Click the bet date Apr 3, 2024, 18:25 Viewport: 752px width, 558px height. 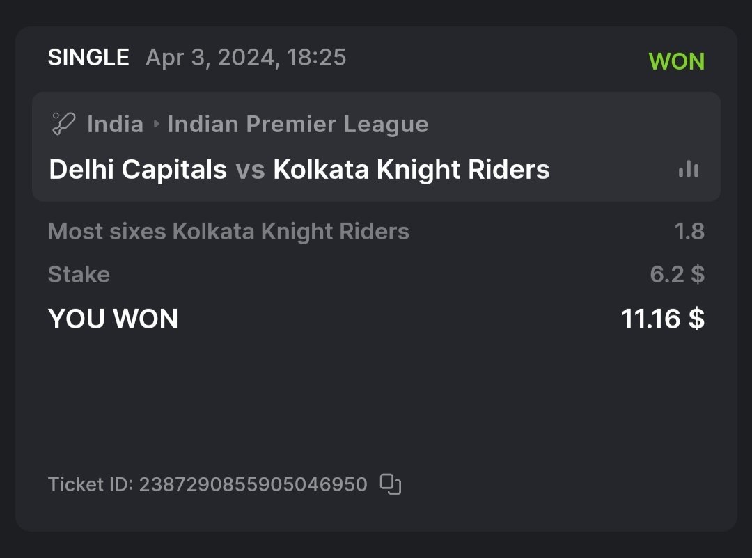coord(246,57)
